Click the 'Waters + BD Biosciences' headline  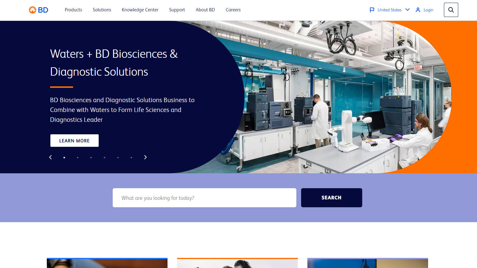pyautogui.click(x=114, y=63)
